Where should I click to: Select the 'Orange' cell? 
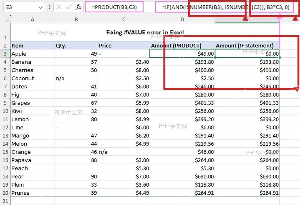[32, 152]
